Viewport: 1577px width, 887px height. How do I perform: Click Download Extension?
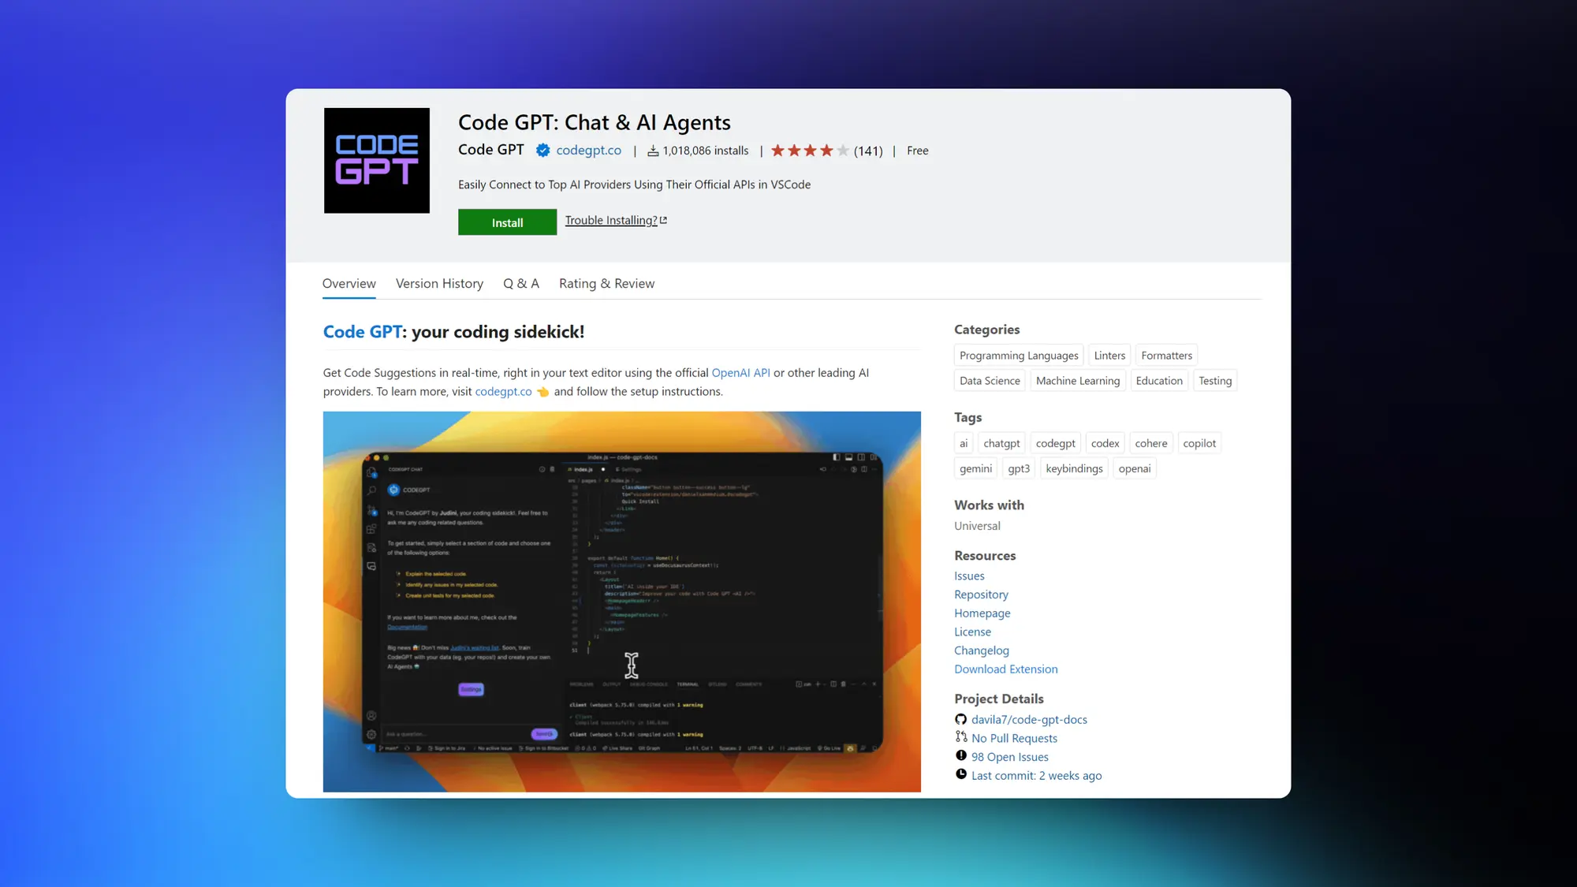pos(1005,669)
